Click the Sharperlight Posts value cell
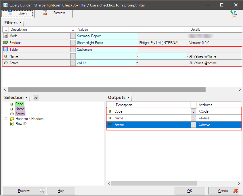243x196 pixels. [107, 43]
